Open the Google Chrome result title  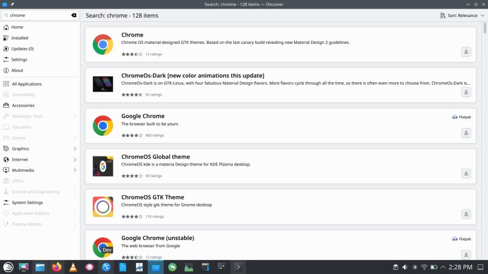coord(143,116)
